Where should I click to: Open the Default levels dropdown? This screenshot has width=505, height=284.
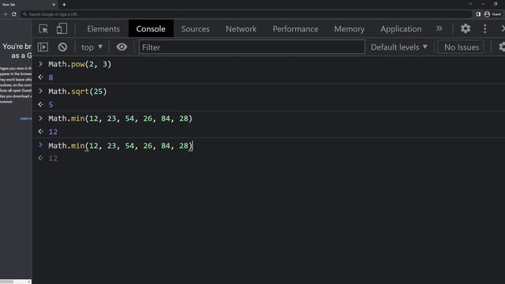click(399, 47)
